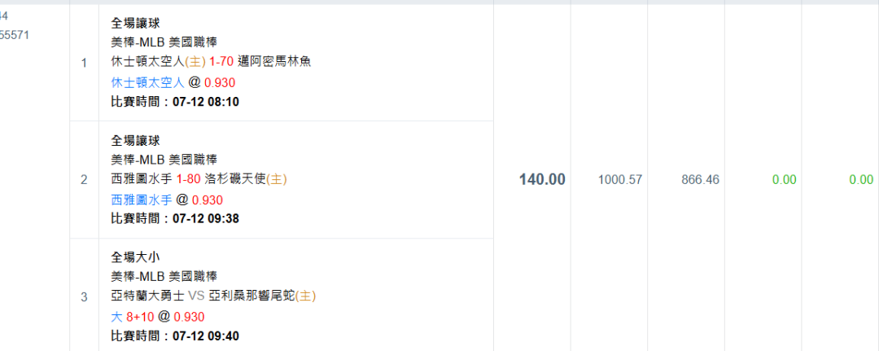Click row number 2 cell
The image size is (879, 351).
pyautogui.click(x=84, y=180)
